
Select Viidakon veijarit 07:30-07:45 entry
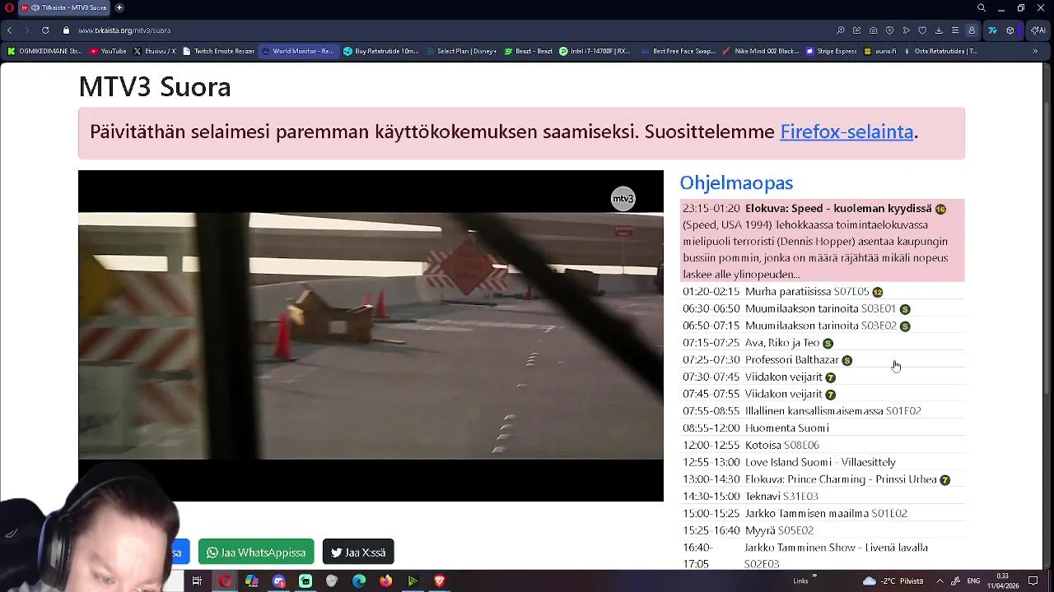822,377
